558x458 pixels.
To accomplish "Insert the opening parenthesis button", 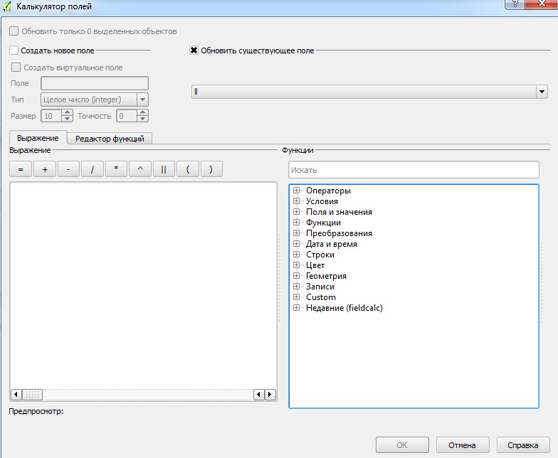I will point(188,169).
